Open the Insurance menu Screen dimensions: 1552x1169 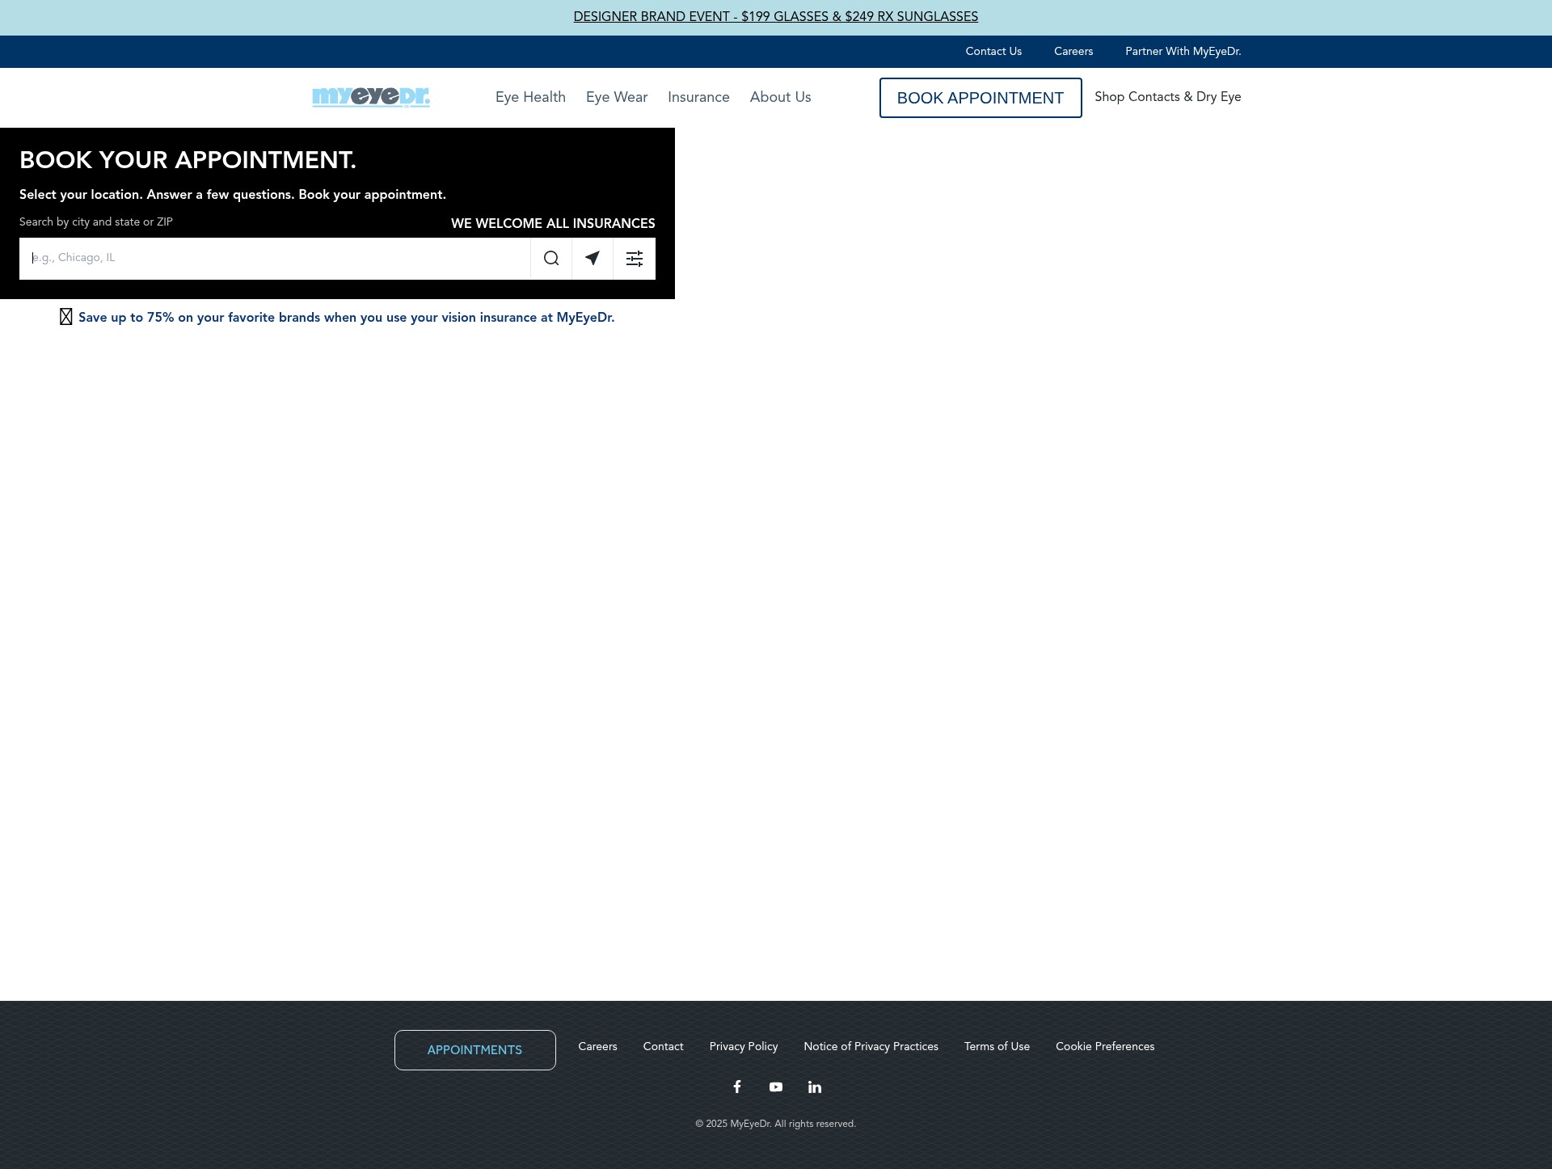698,97
